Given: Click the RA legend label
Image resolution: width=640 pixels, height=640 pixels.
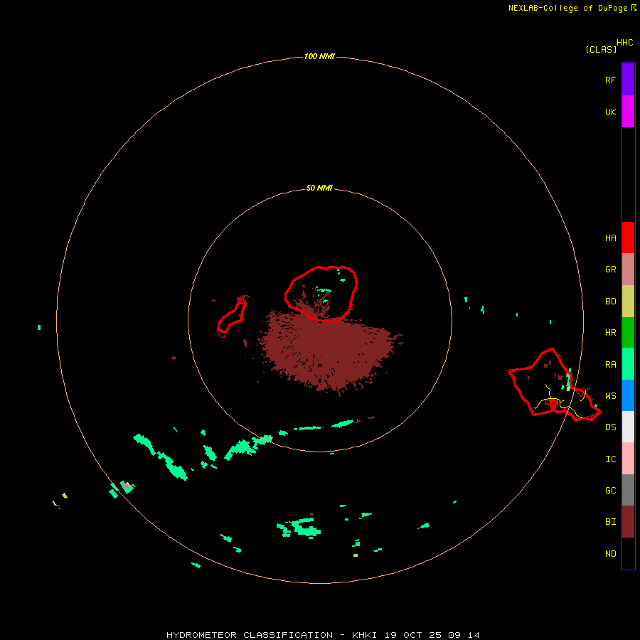Looking at the screenshot, I should click(610, 365).
